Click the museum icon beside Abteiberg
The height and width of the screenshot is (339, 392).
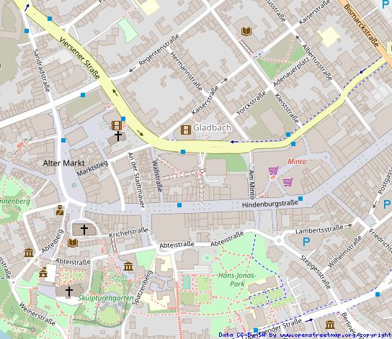(x=29, y=253)
